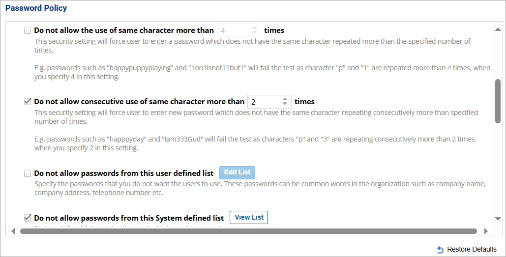Decrease the consecutive character limit with down arrow

click(x=285, y=104)
